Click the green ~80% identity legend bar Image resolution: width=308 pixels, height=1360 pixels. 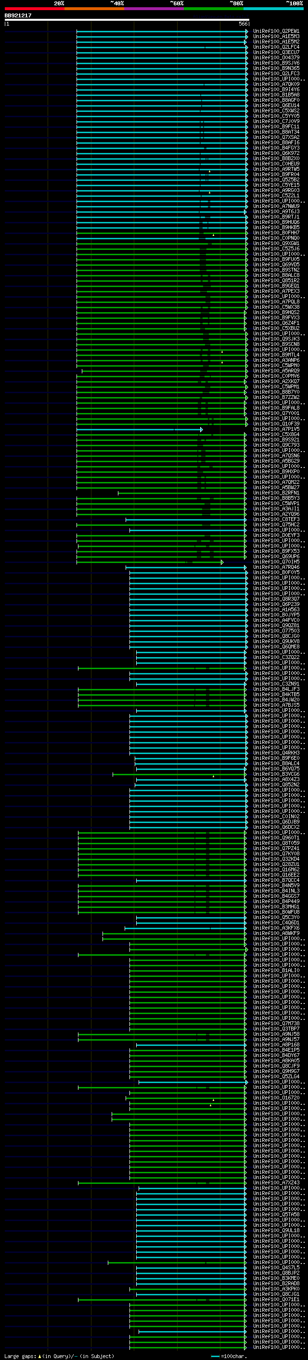pos(214,9)
